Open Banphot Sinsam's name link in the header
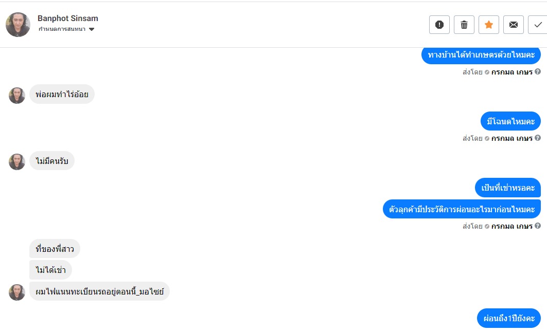Image resolution: width=547 pixels, height=332 pixels. pyautogui.click(x=67, y=19)
